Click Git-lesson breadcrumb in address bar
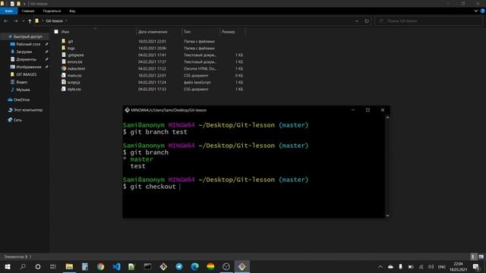Screen dimensions: 486x273 [x=54, y=20]
